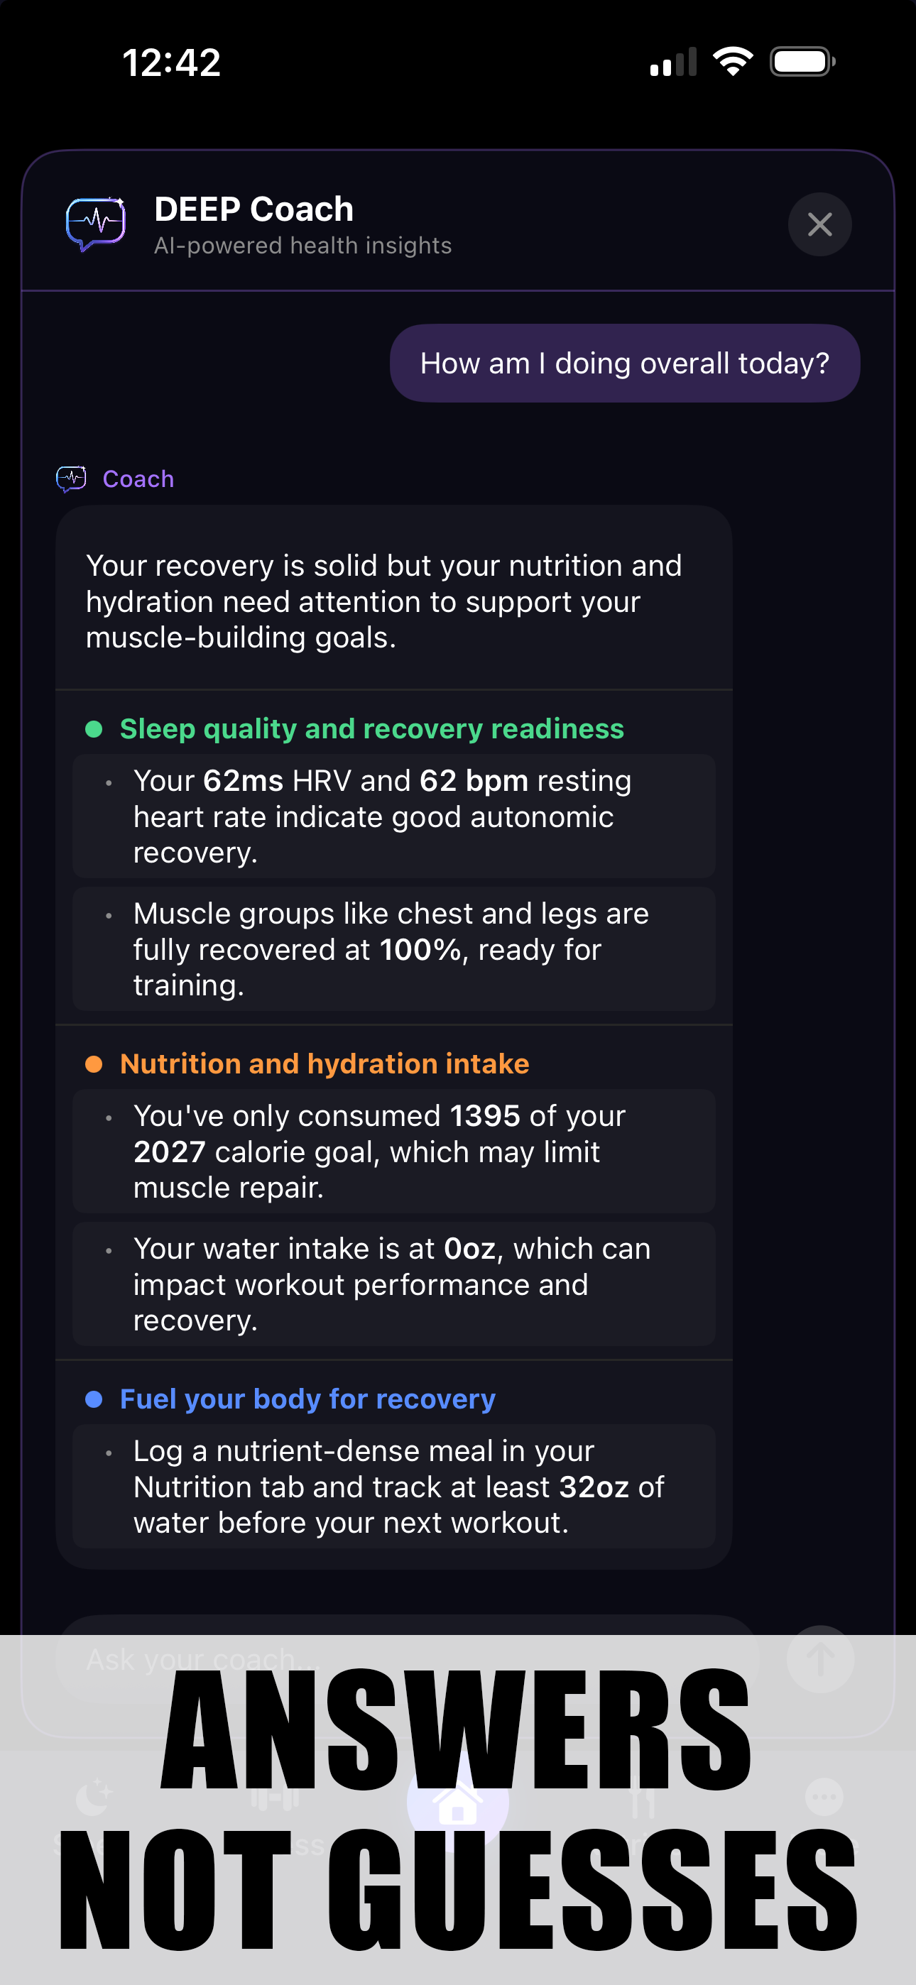The width and height of the screenshot is (916, 1985).
Task: Tap the DEEP Coach heartbeat logo
Action: 96,224
